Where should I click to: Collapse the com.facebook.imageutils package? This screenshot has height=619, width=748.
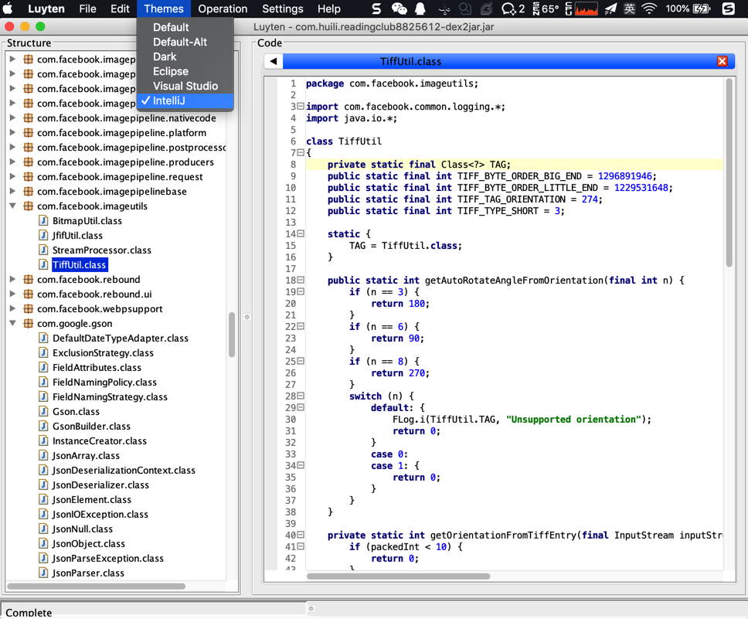13,206
